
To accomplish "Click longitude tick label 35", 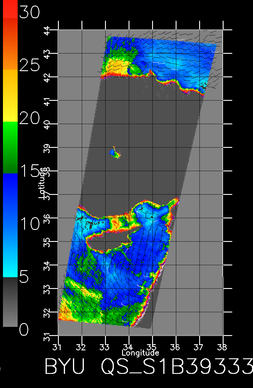I will coord(152,347).
